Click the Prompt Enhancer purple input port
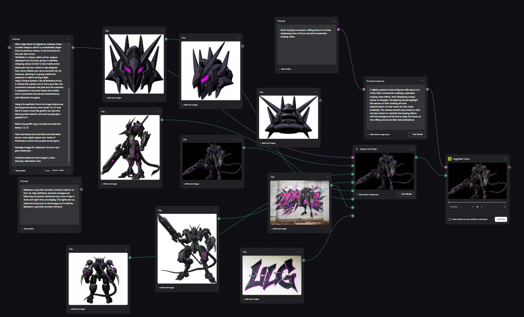 point(364,89)
